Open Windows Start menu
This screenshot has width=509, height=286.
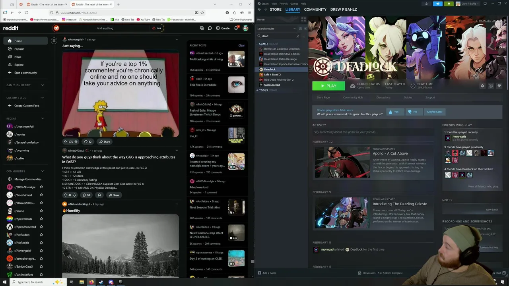[4, 282]
